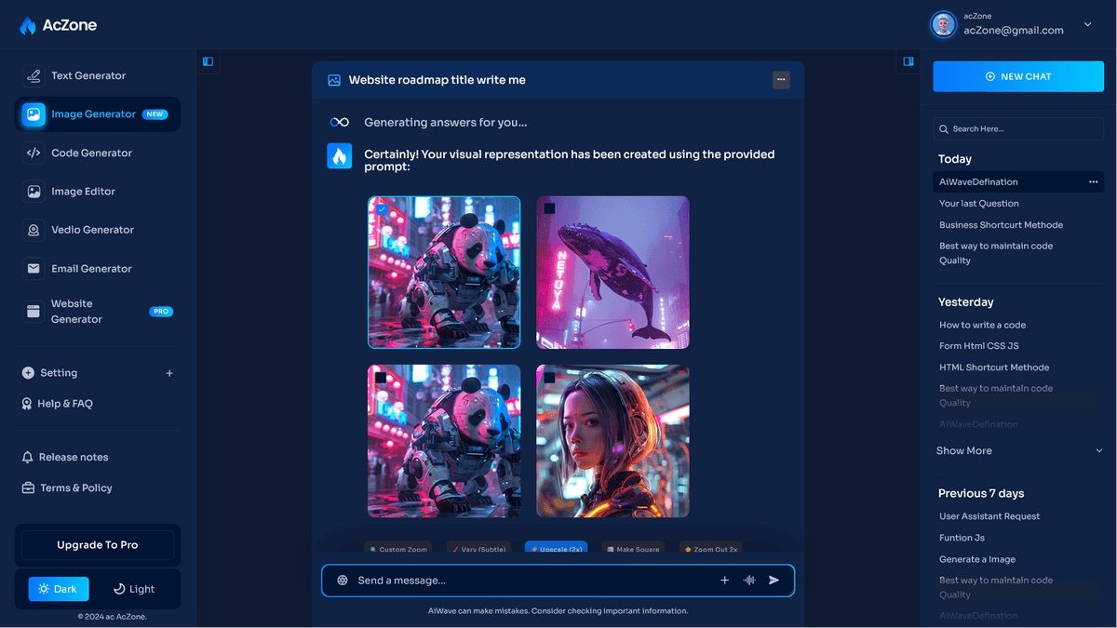The image size is (1117, 628).
Task: Open 'HTML Shortcurt Methode' chat
Action: tap(994, 367)
